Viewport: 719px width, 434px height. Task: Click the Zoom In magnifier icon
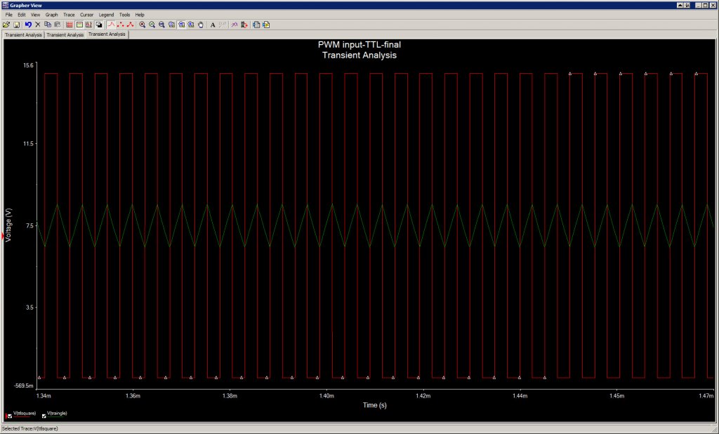point(142,25)
